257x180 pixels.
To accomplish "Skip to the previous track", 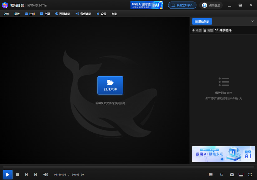I will coord(27,175).
